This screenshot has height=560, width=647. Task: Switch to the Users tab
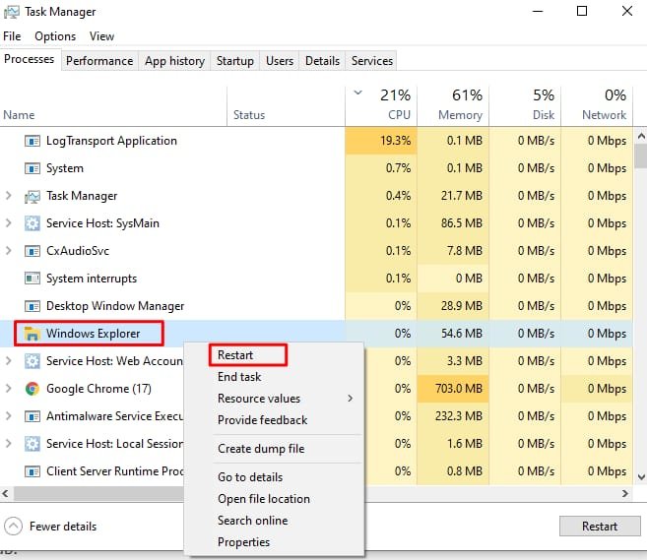pyautogui.click(x=280, y=61)
